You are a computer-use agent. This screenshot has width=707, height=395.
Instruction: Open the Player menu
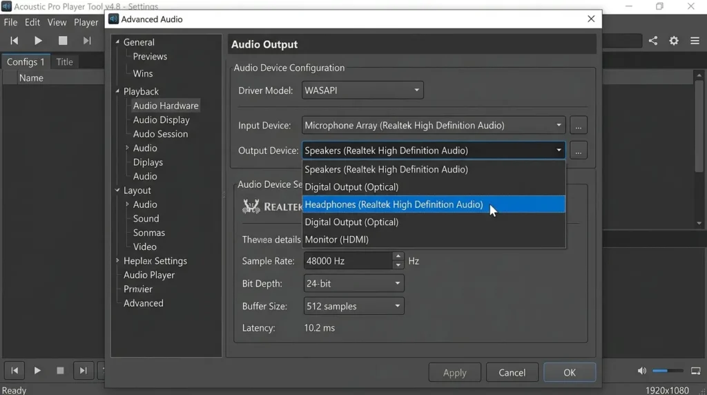point(86,22)
